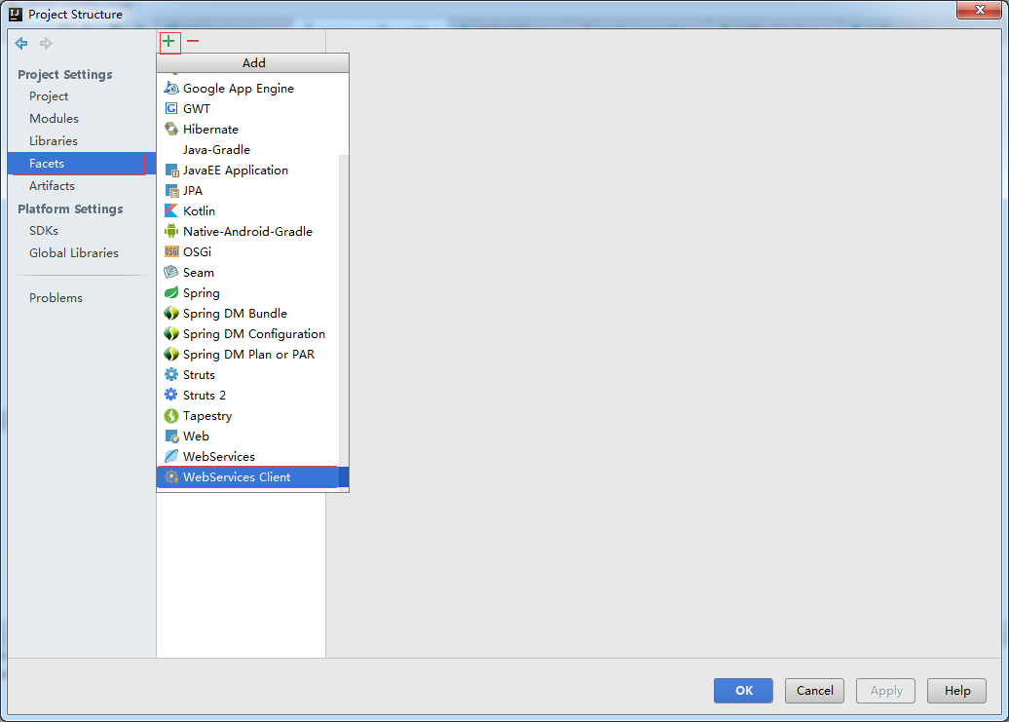This screenshot has height=722, width=1009.
Task: Click the Struts 2 gear icon
Action: pos(171,396)
